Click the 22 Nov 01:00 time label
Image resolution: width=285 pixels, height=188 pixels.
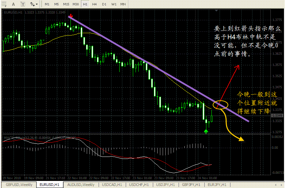[x=77, y=178]
